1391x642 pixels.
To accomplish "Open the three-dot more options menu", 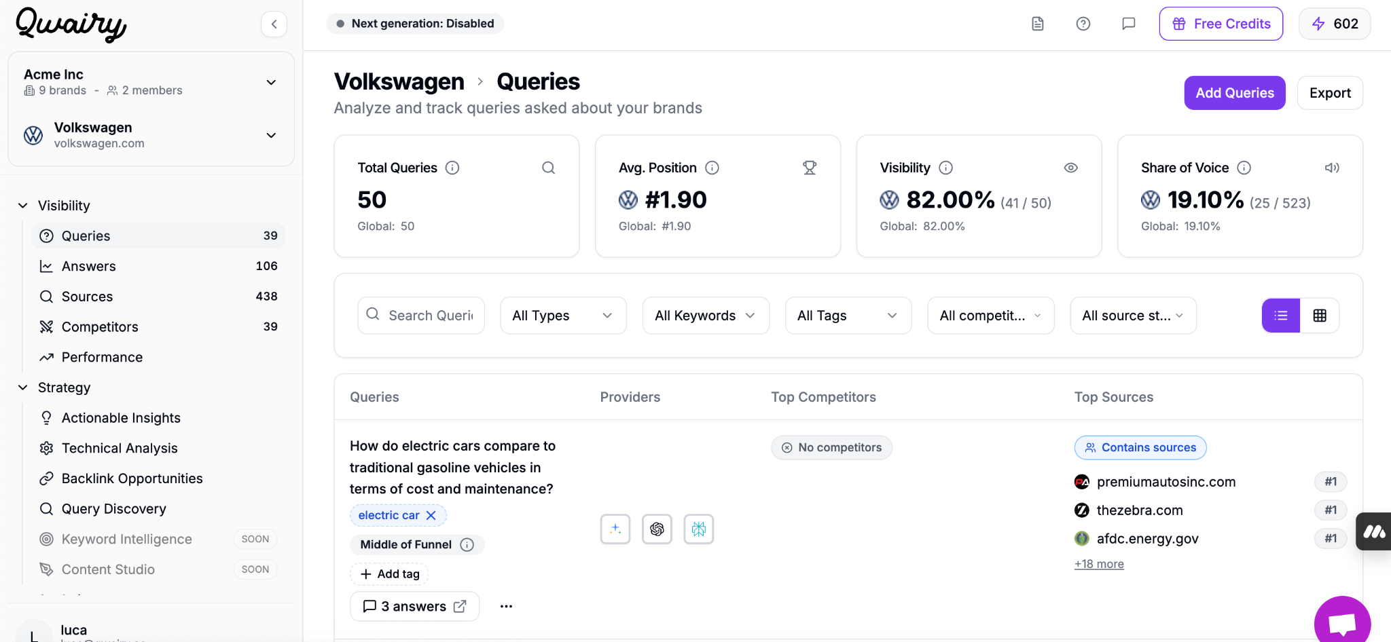I will [506, 606].
